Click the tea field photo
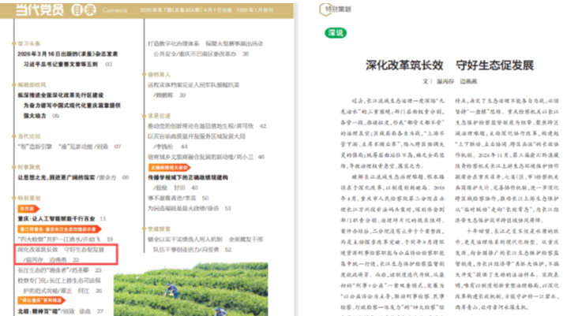563x316 pixels. [x=190, y=289]
